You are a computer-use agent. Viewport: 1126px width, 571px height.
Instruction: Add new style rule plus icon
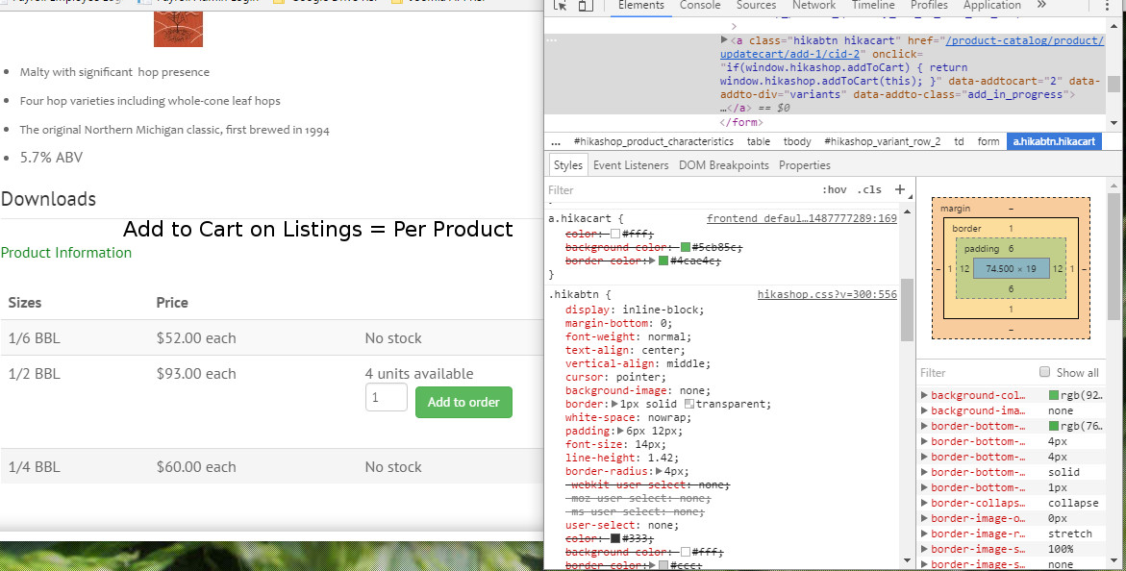click(x=900, y=189)
